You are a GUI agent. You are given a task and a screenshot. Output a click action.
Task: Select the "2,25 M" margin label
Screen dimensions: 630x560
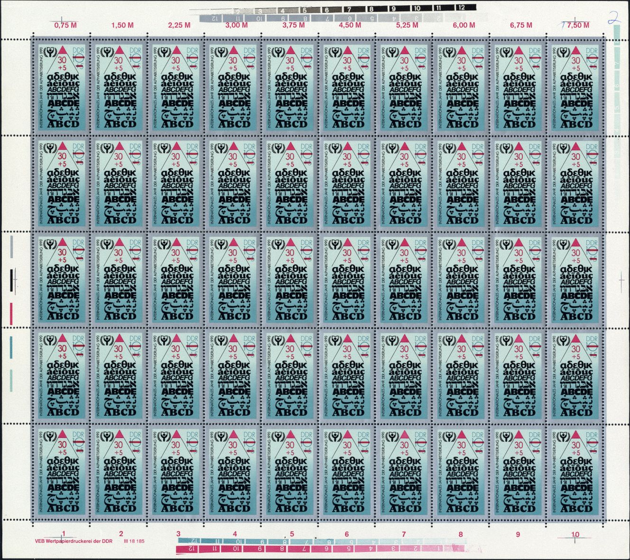click(x=179, y=25)
